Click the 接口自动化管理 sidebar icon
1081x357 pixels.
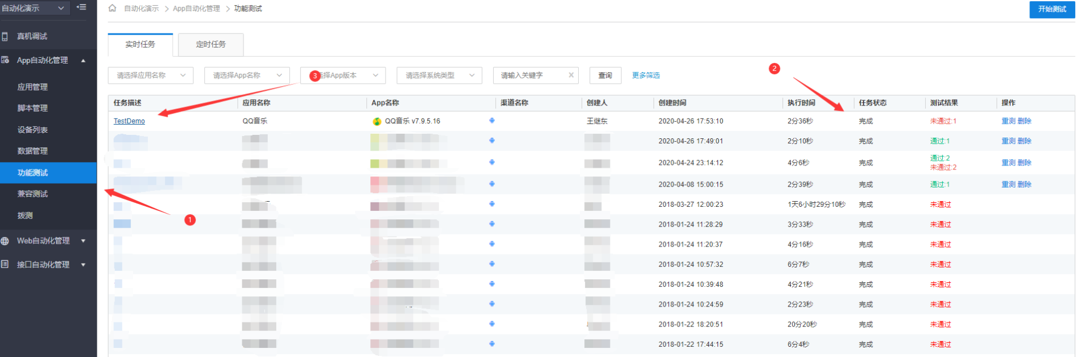click(x=5, y=265)
